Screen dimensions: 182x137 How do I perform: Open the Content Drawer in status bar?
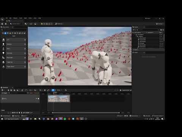6,116
